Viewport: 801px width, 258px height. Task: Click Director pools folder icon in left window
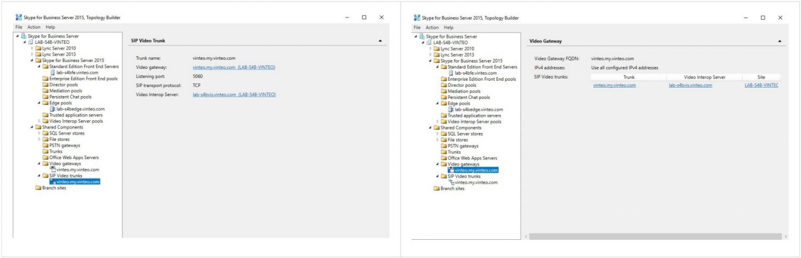pos(45,84)
